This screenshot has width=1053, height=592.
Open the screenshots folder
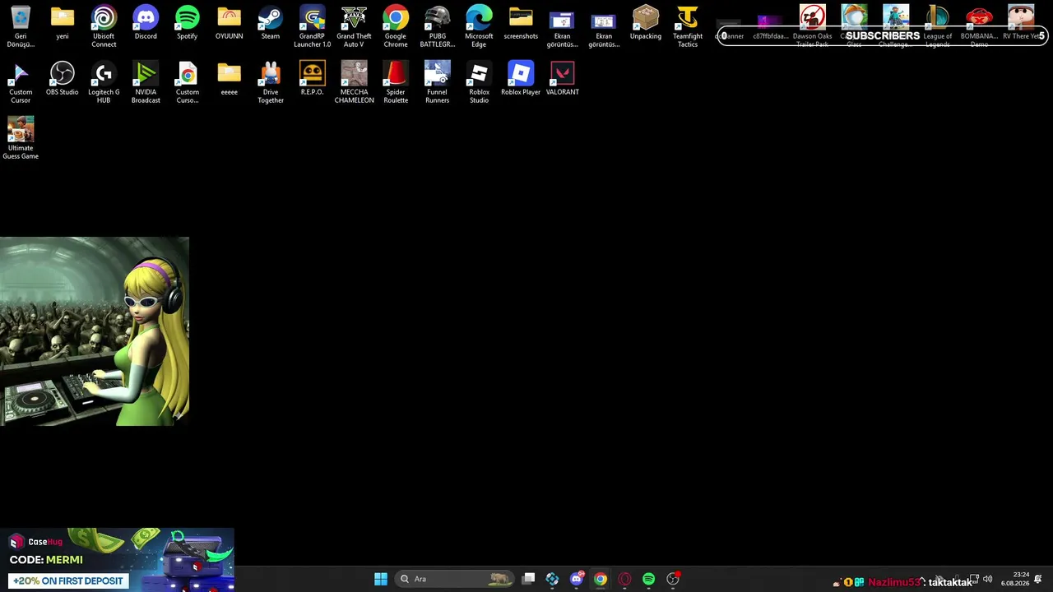(521, 23)
